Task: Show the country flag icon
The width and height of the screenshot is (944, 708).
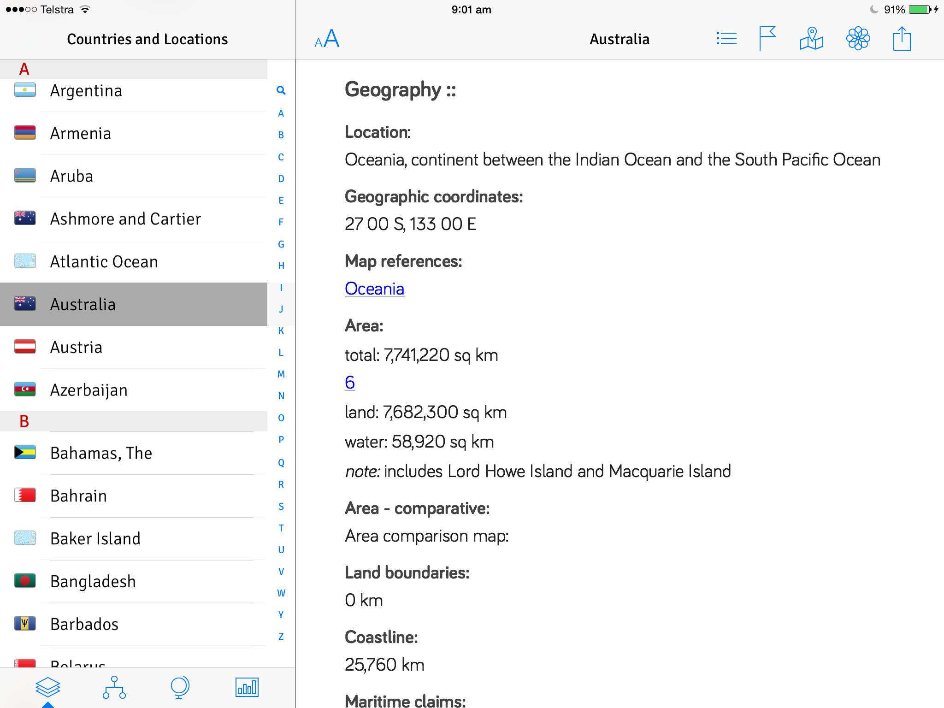Action: [767, 38]
